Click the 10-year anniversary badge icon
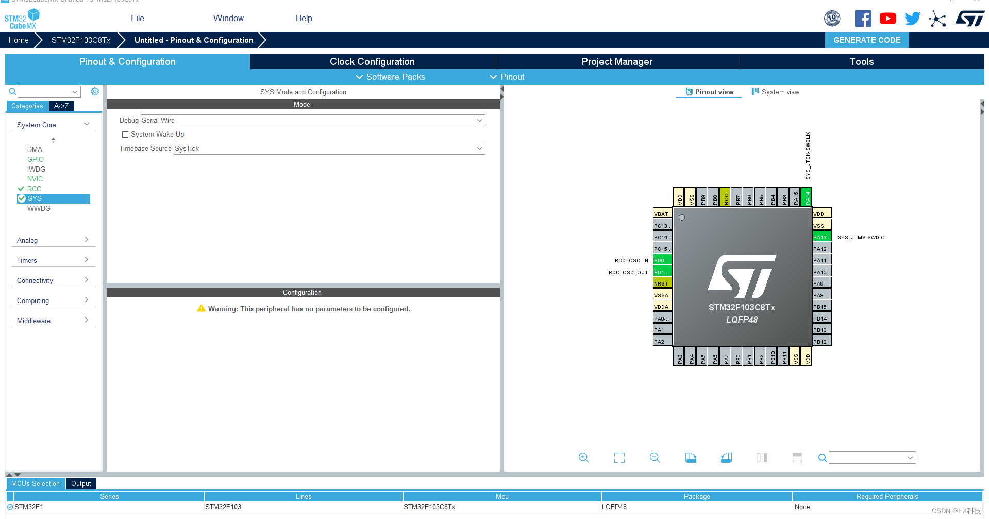The width and height of the screenshot is (989, 519). click(832, 19)
